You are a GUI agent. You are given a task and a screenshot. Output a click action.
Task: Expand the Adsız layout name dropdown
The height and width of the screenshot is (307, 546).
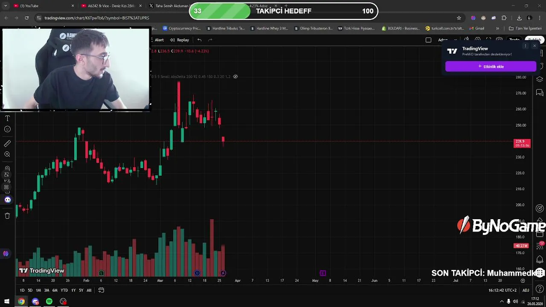[455, 40]
